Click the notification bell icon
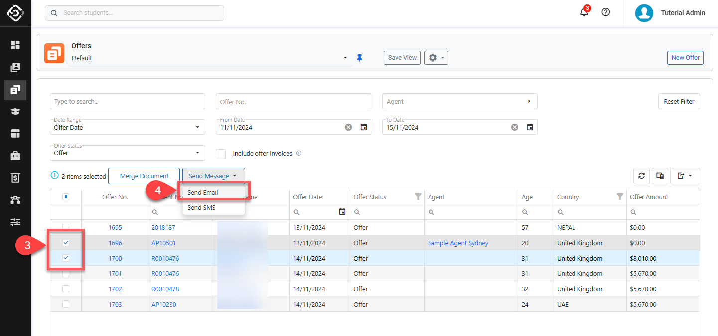 (x=584, y=12)
